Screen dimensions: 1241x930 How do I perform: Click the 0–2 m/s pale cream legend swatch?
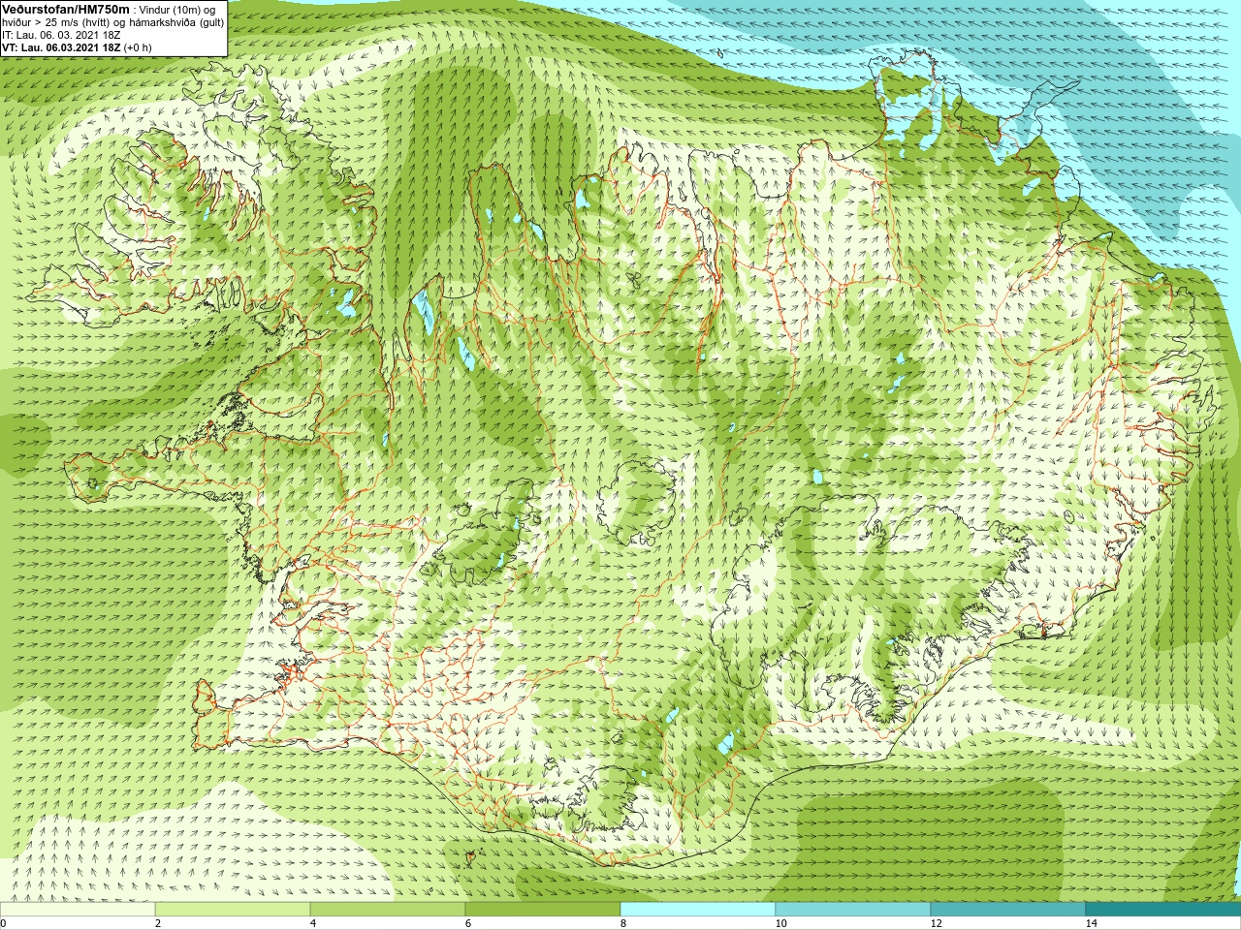78,910
